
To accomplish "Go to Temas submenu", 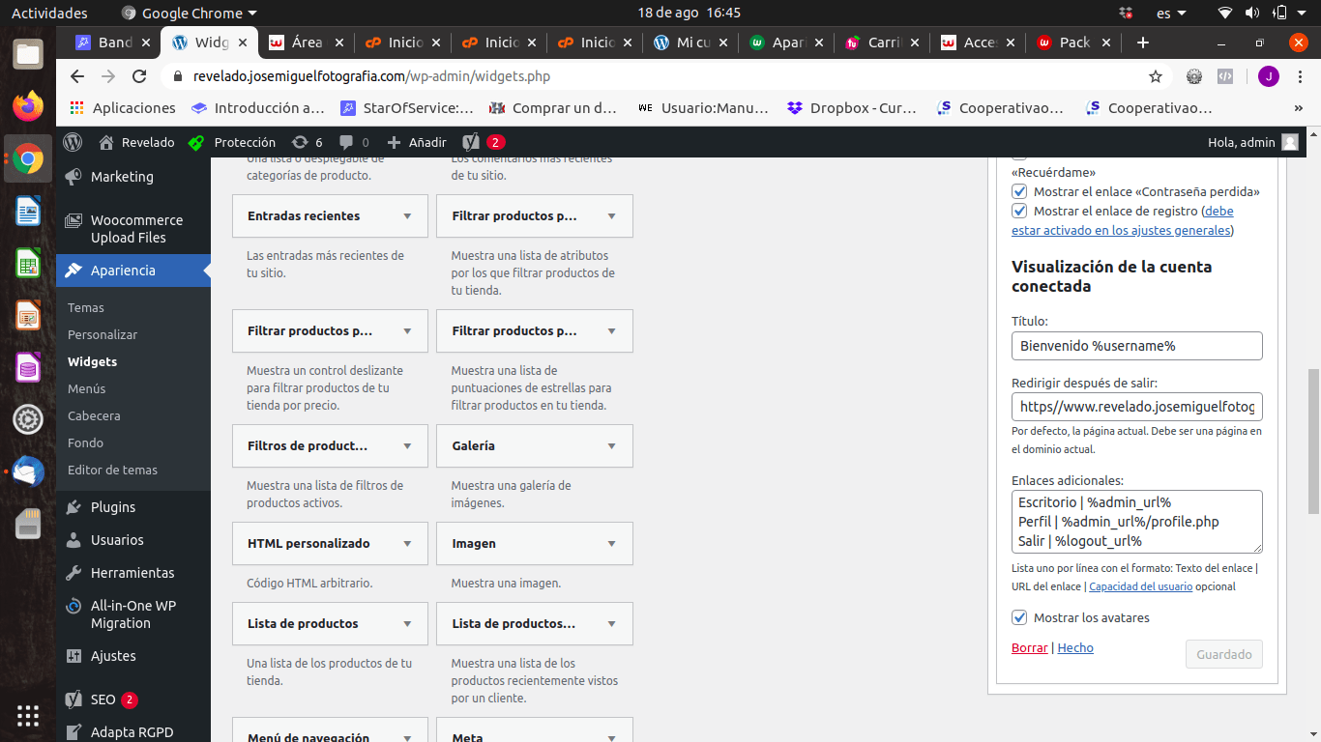I will click(86, 307).
